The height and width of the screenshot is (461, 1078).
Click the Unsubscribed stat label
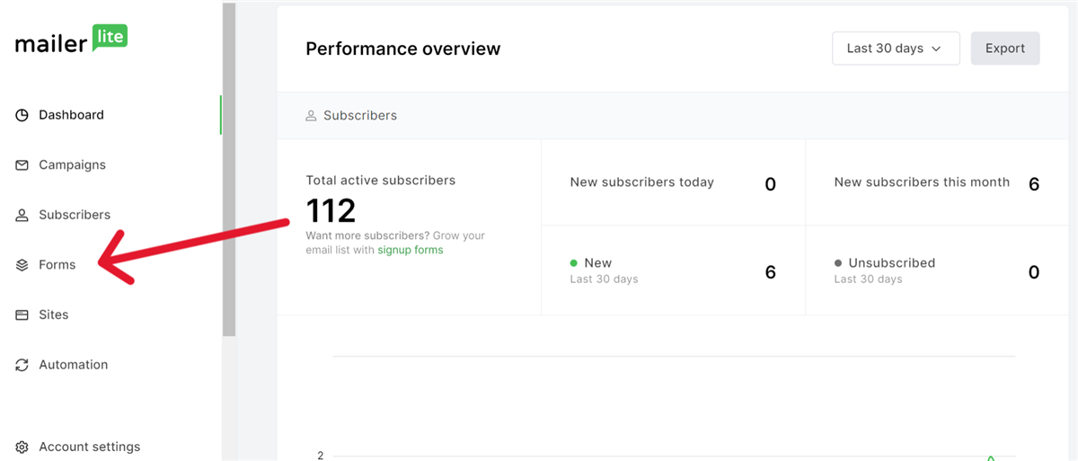(x=892, y=263)
